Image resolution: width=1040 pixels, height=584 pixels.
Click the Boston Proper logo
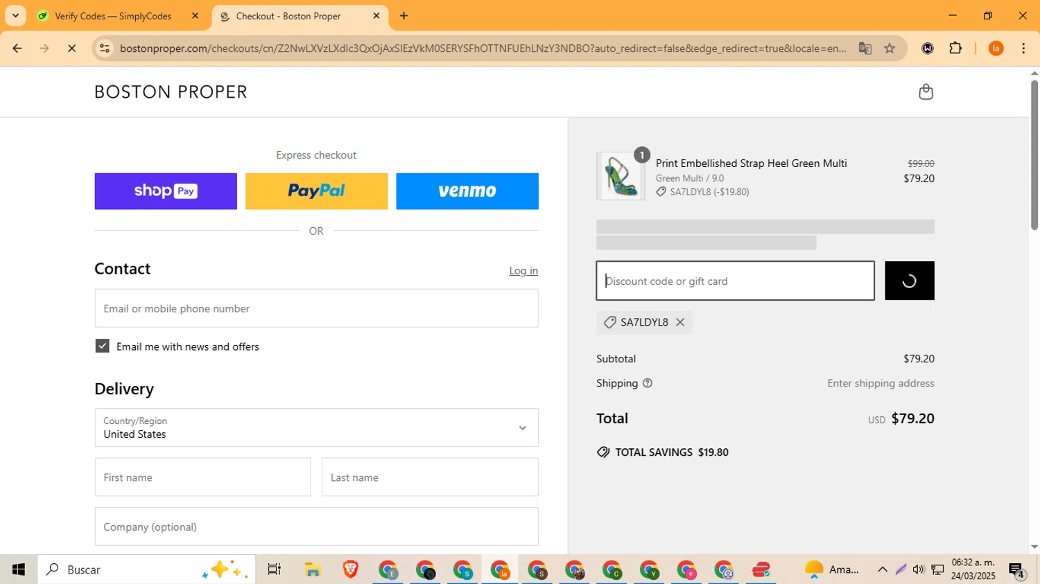pos(171,92)
